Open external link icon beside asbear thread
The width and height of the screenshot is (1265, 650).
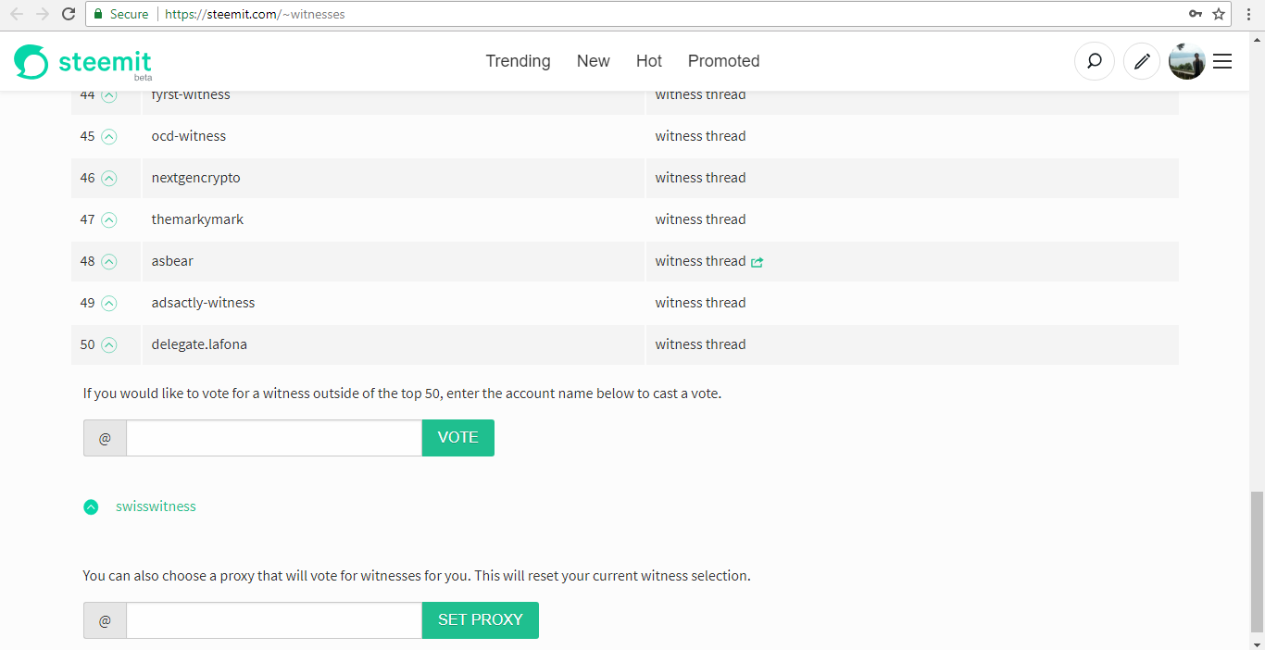point(757,262)
